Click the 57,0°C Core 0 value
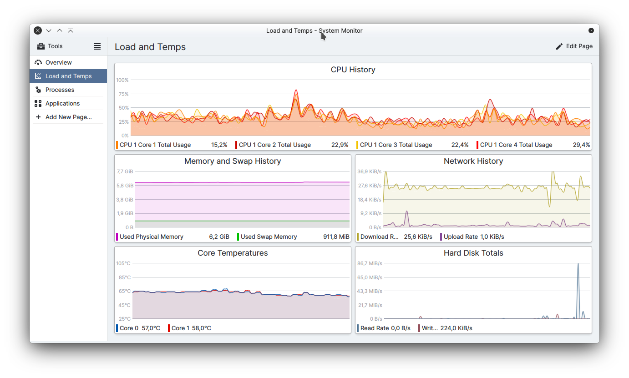 click(x=151, y=328)
